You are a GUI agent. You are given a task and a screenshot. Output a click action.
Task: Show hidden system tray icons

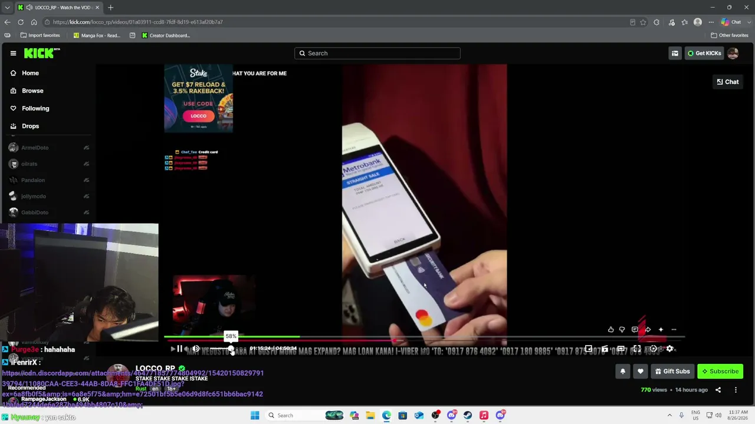(x=669, y=415)
